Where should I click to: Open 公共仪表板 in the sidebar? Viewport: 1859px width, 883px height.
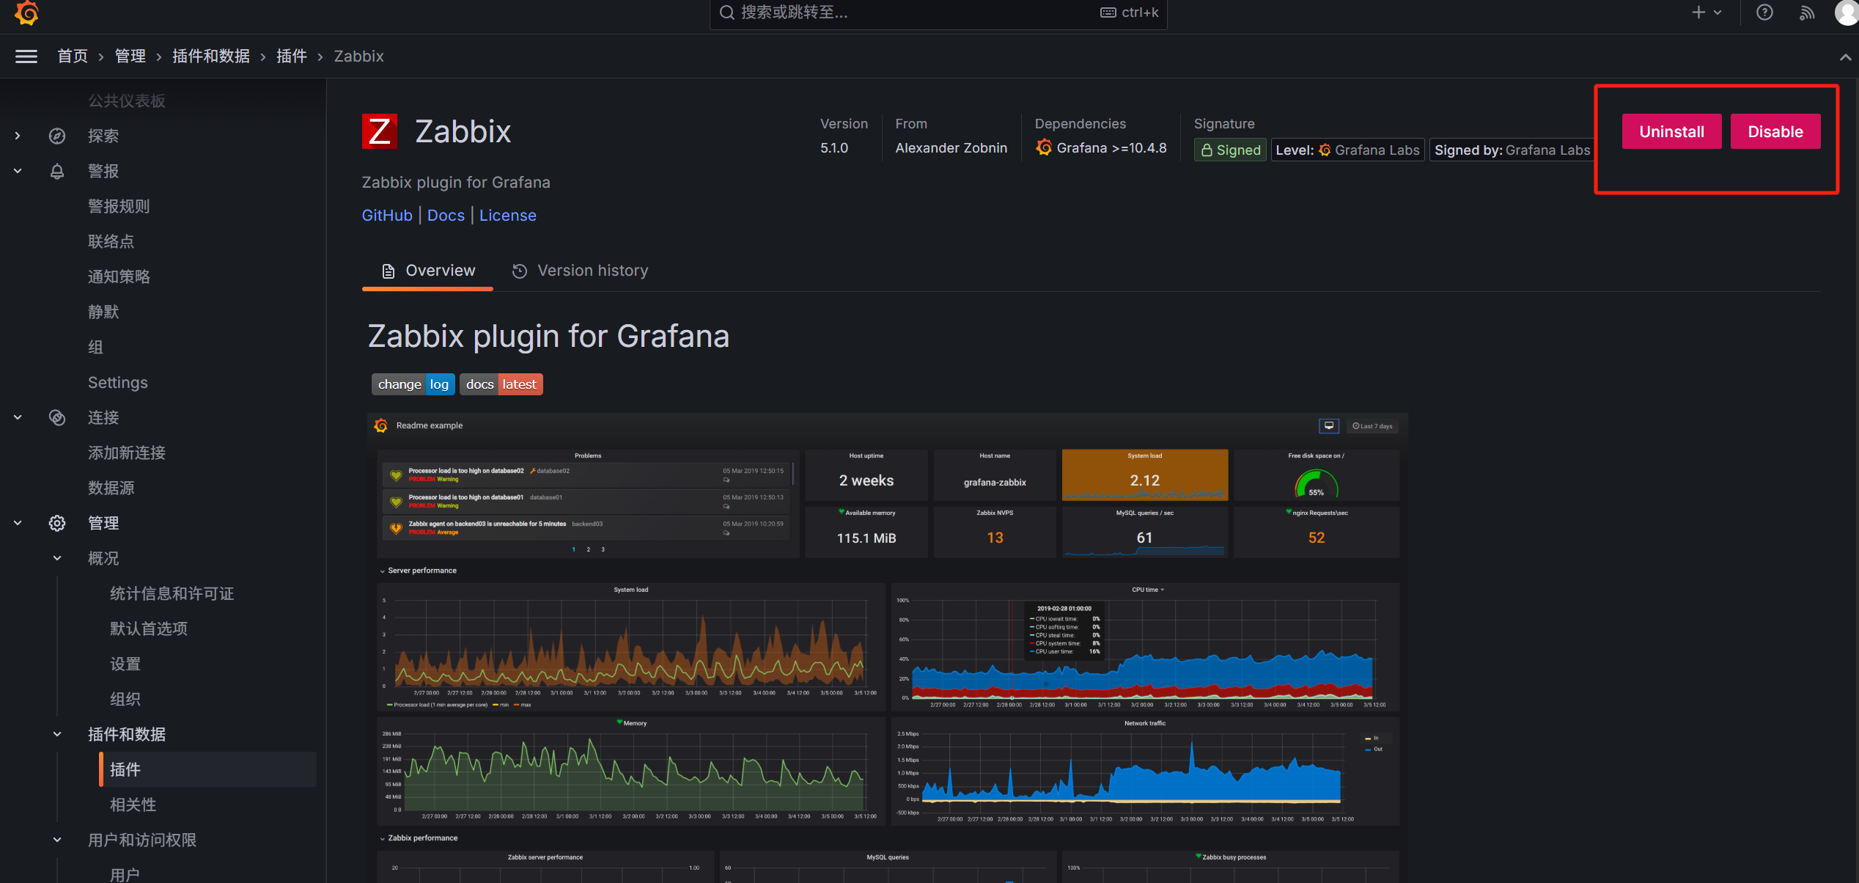click(127, 100)
